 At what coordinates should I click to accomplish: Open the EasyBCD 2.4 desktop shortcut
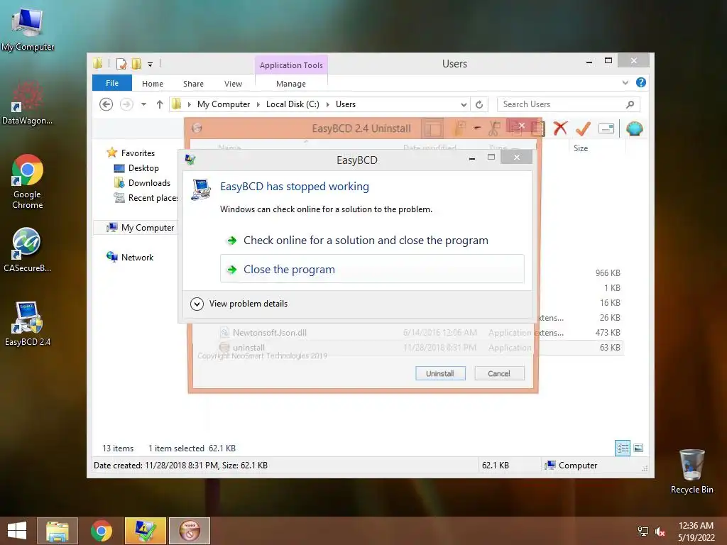[x=28, y=324]
